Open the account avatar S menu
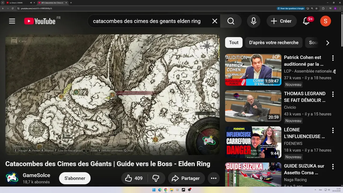This screenshot has width=343, height=193. (326, 21)
